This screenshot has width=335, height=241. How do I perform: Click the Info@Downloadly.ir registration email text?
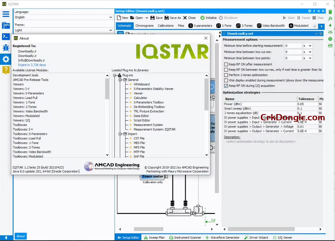31,61
